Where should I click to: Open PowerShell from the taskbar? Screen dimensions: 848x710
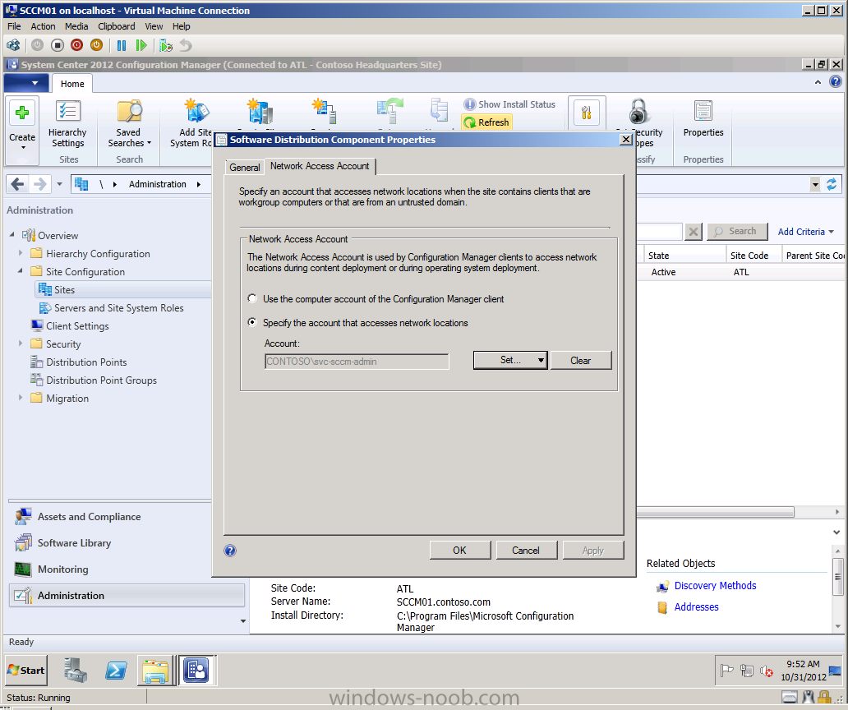116,671
